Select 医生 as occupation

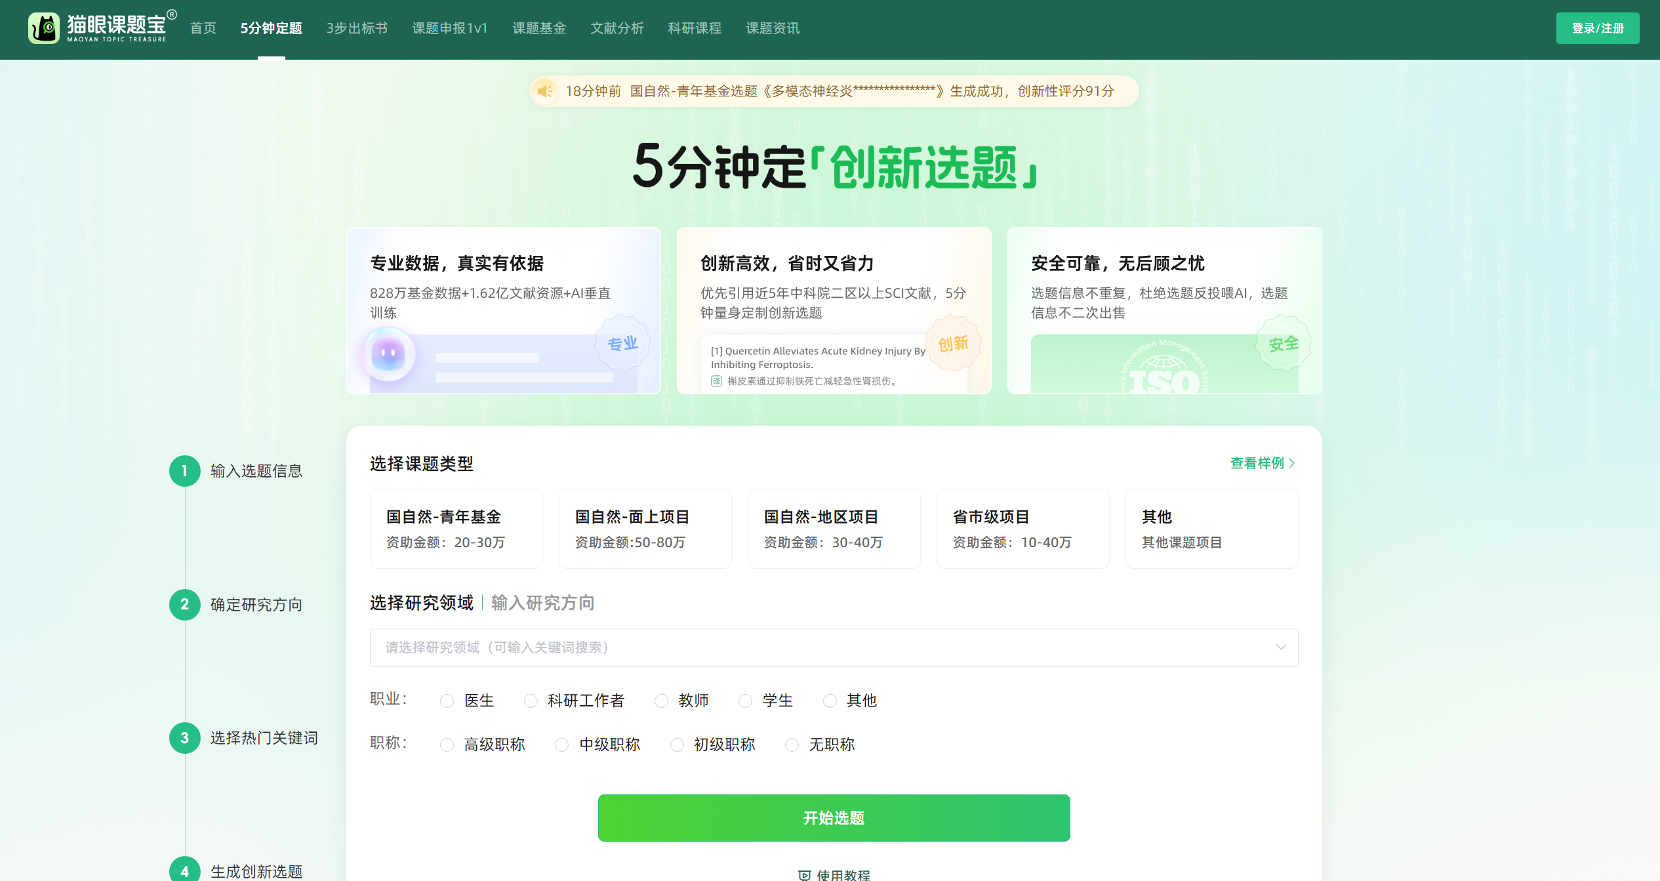click(447, 701)
